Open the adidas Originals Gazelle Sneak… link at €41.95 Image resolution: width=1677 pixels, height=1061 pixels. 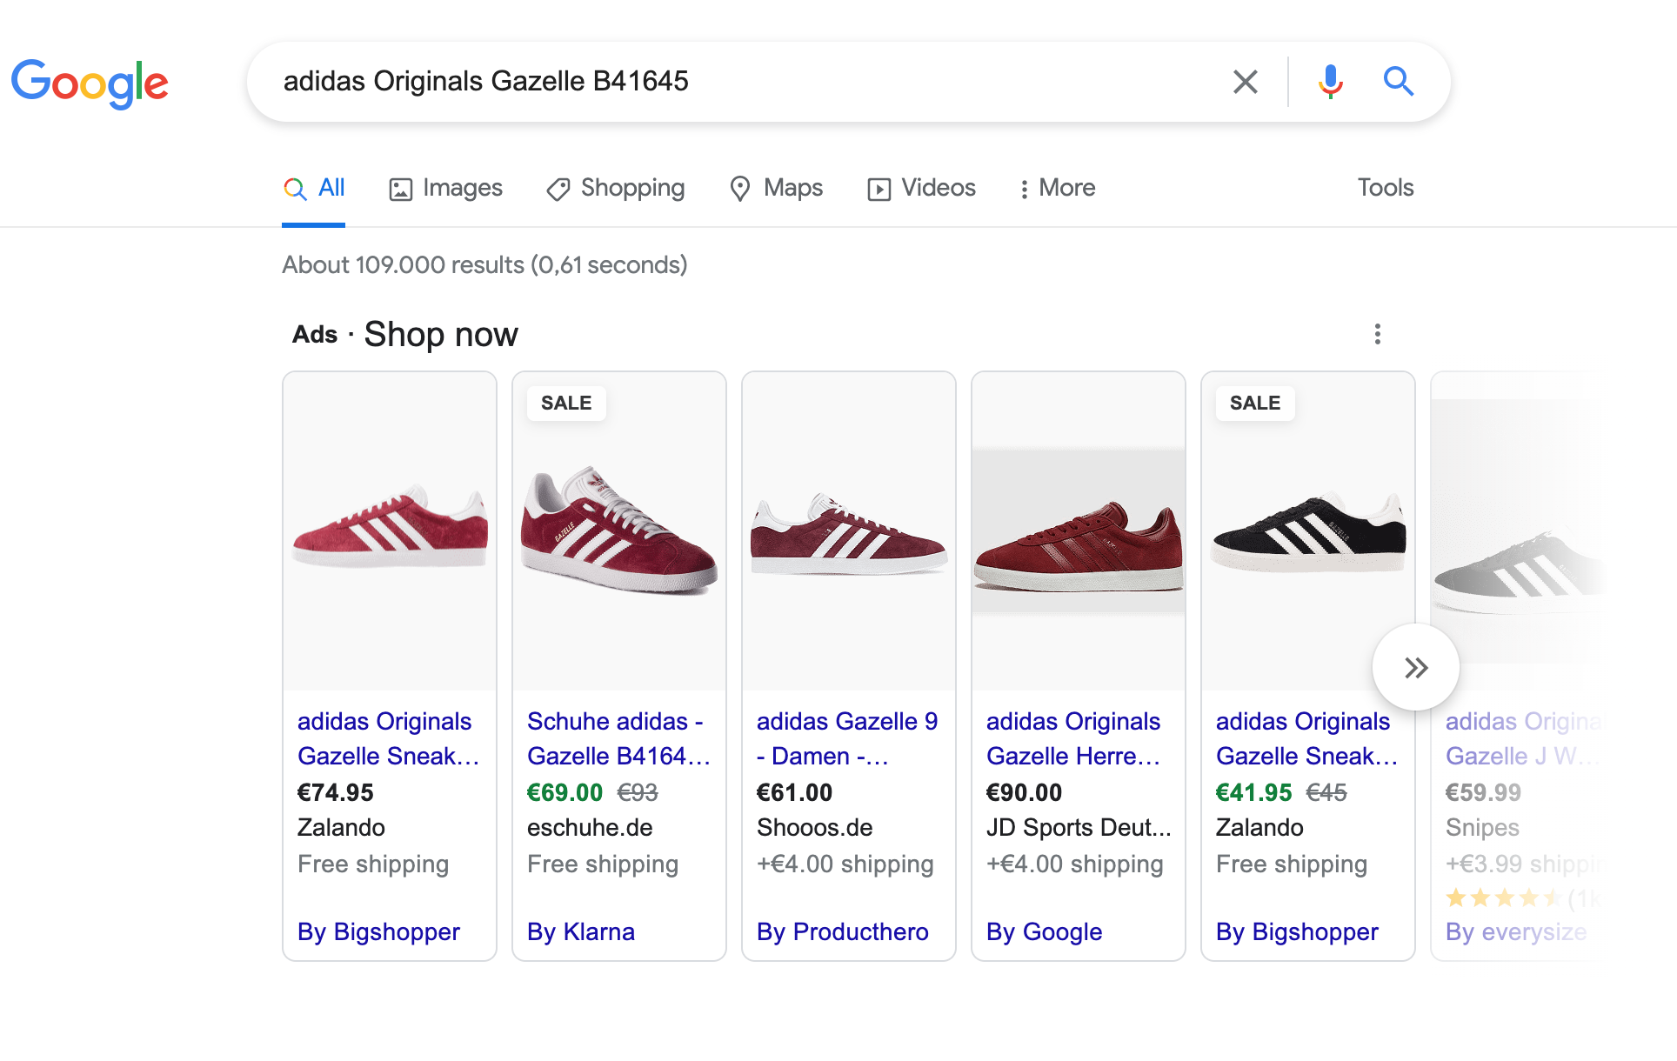[x=1307, y=738]
